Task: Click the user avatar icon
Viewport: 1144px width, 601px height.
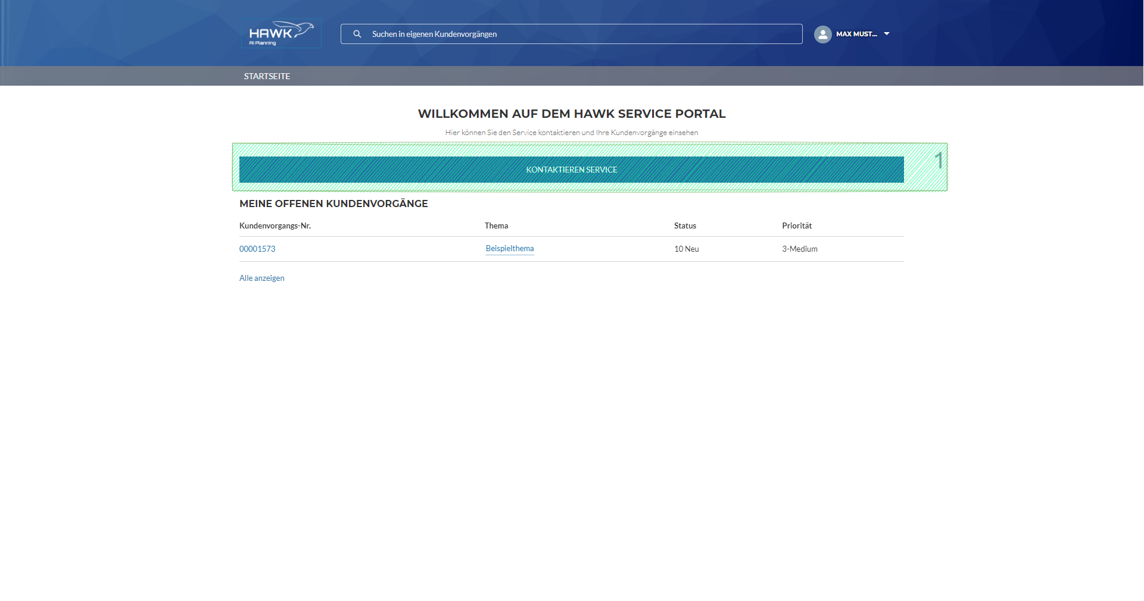Action: pos(822,34)
